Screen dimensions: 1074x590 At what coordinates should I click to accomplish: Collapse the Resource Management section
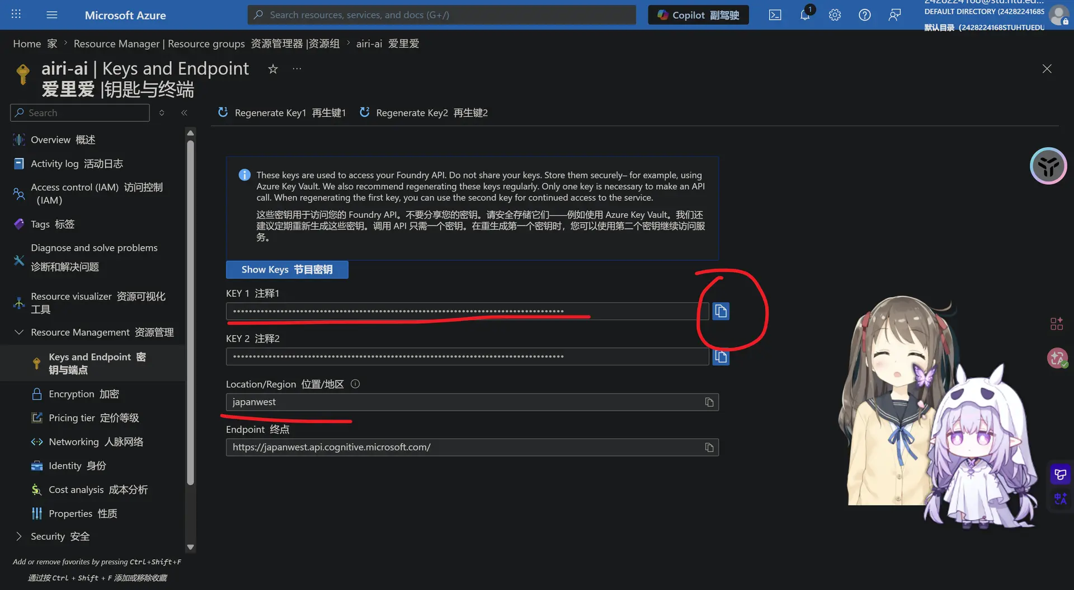[19, 333]
